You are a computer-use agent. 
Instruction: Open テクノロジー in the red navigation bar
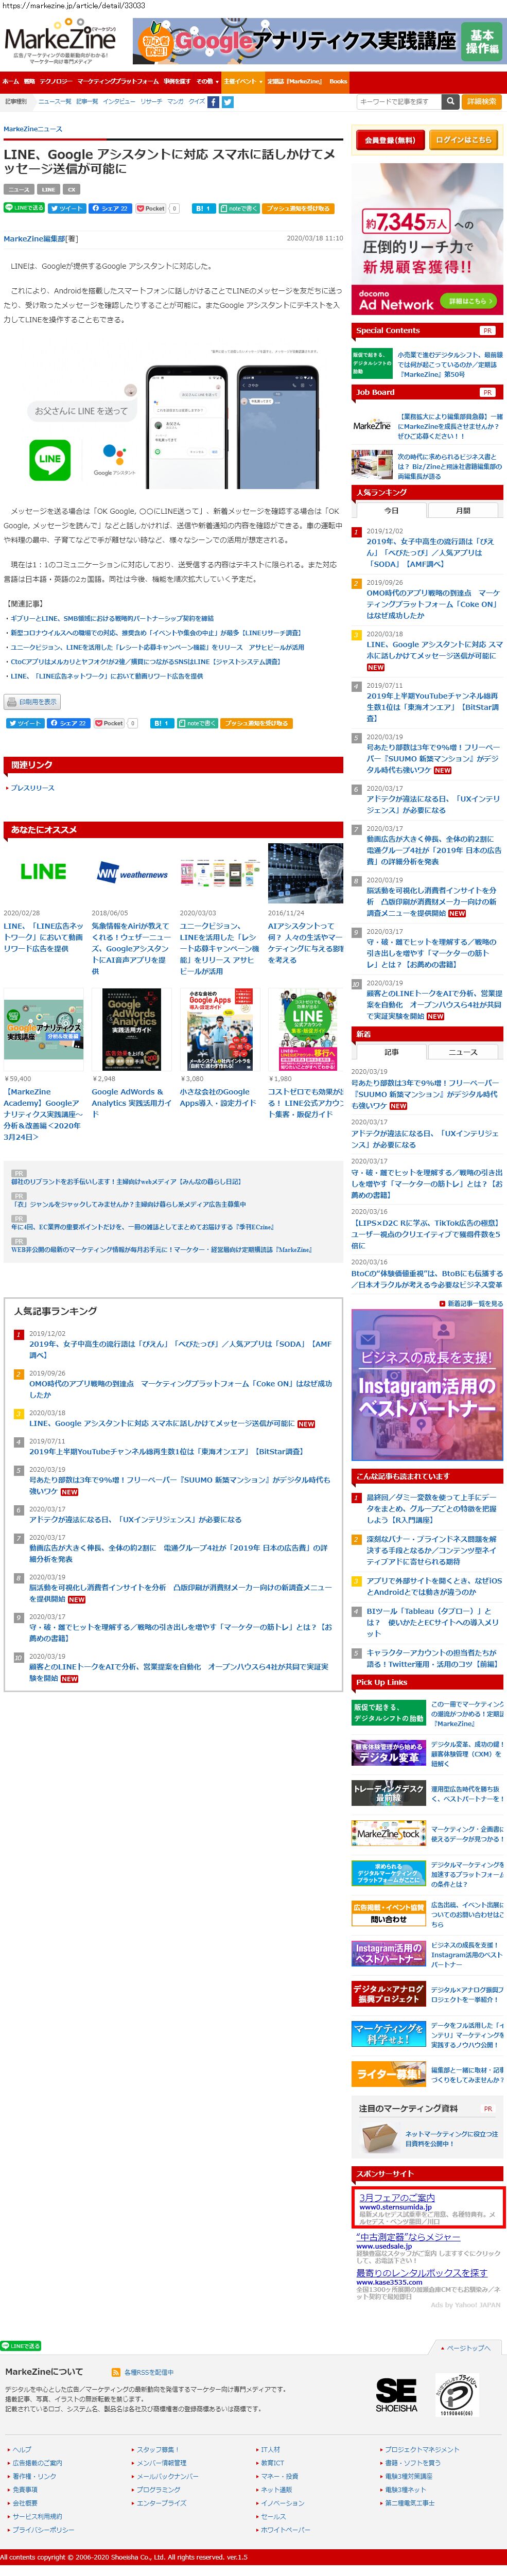pos(55,82)
